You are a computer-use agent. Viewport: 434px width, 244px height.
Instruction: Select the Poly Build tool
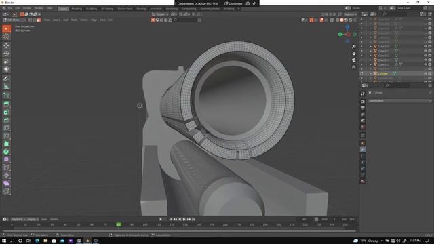click(x=6, y=144)
